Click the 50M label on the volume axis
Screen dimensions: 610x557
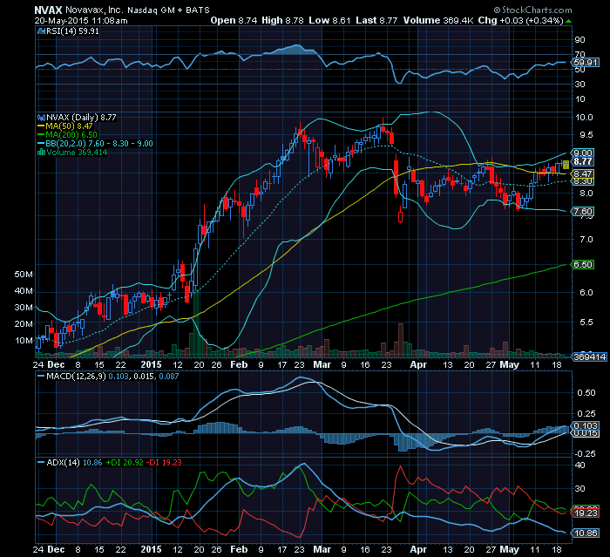click(x=24, y=275)
